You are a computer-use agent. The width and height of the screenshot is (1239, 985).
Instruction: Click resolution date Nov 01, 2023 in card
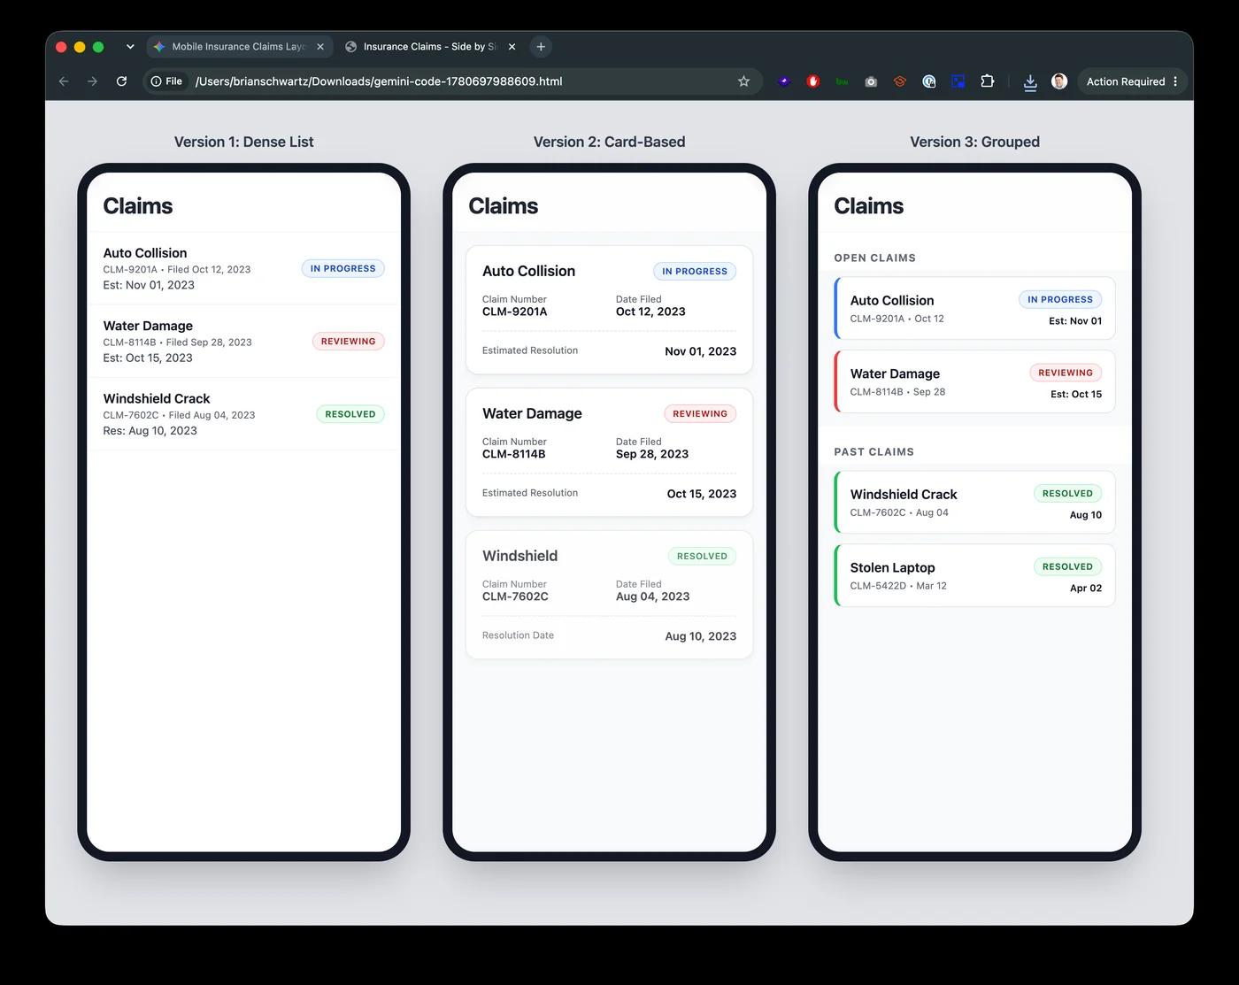click(x=700, y=351)
